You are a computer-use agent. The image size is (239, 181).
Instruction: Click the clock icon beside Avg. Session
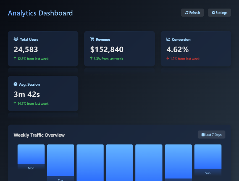pyautogui.click(x=15, y=84)
